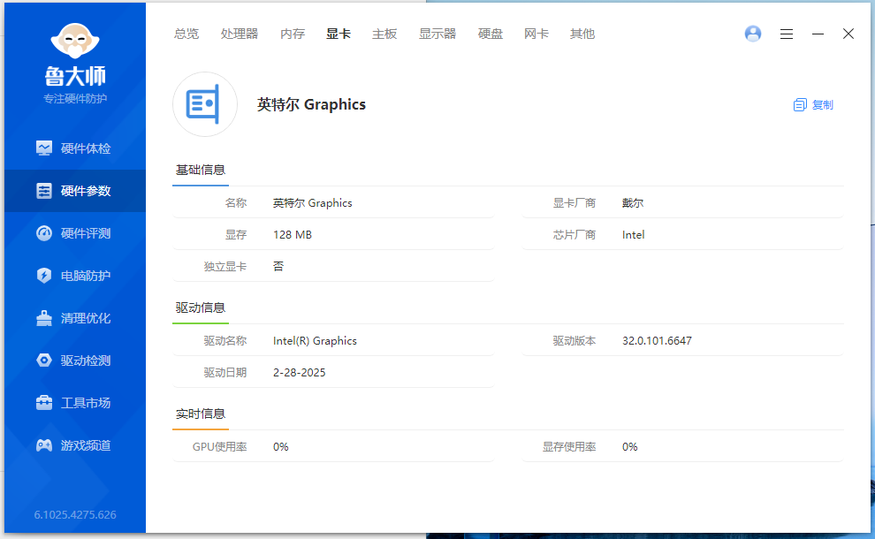Launch 清理优化 using the brush icon
Screen dimensions: 875x539
[44, 317]
